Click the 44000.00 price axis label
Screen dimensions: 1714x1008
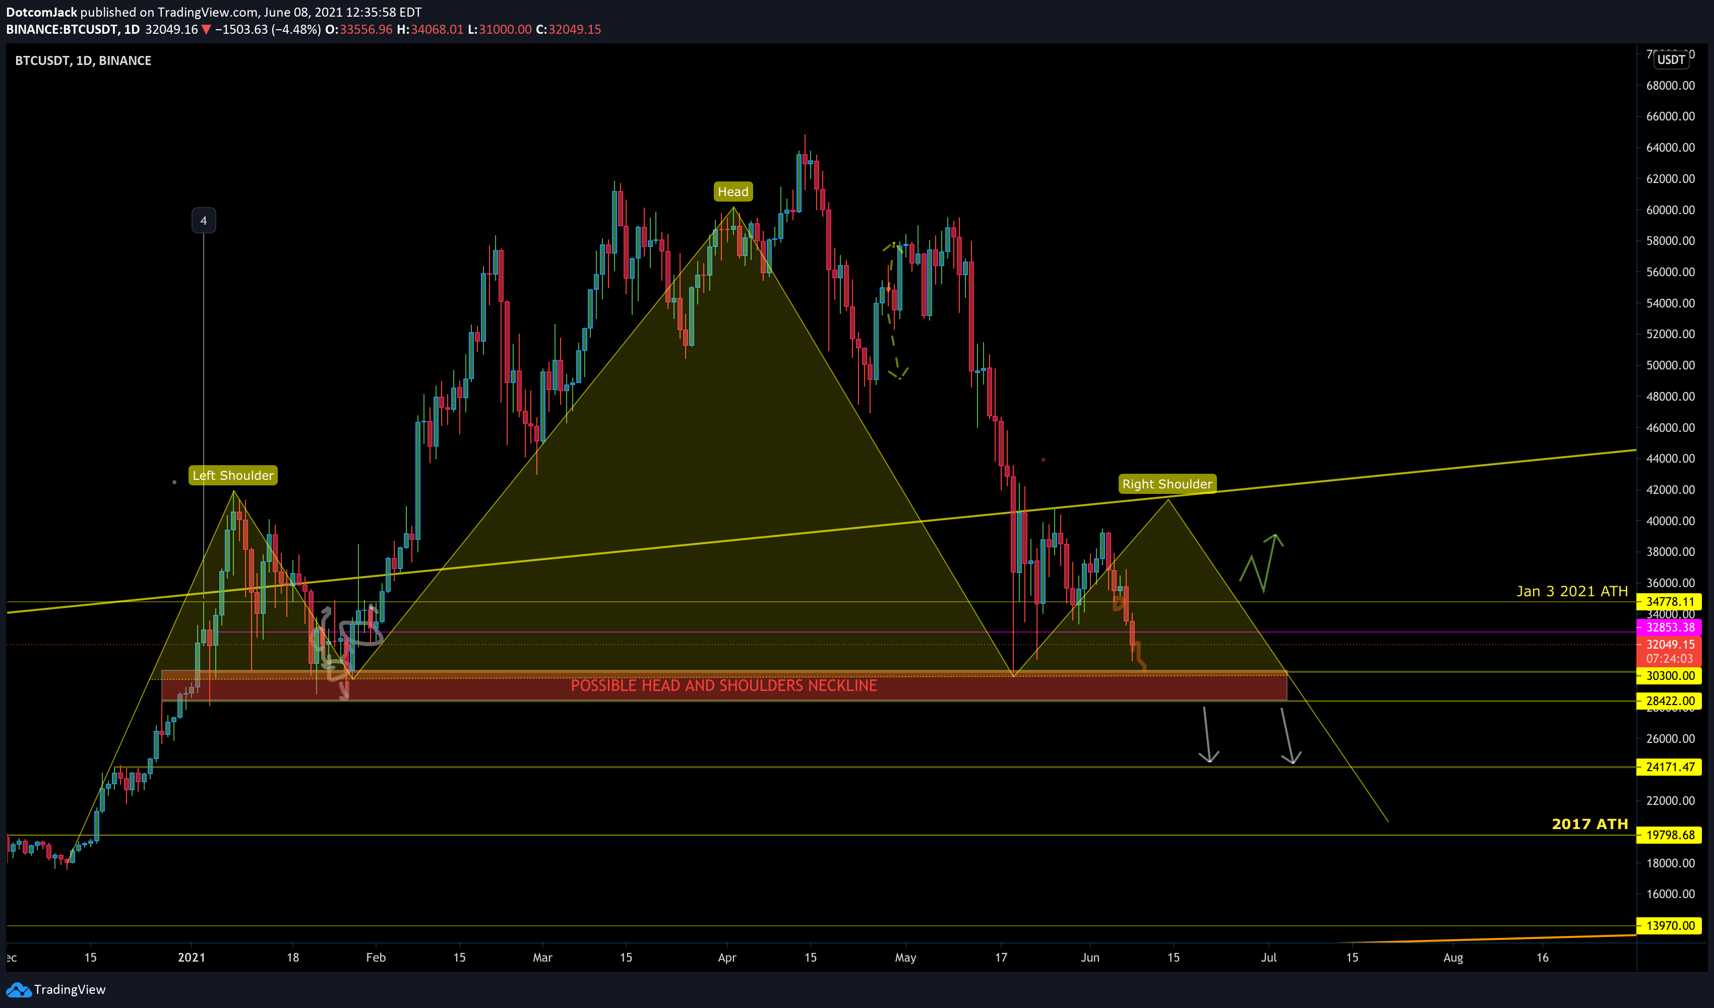(1670, 459)
